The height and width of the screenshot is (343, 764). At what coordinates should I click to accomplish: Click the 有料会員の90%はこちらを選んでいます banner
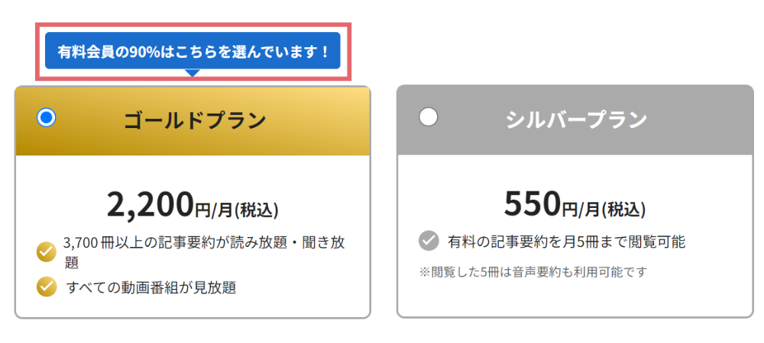[x=193, y=51]
